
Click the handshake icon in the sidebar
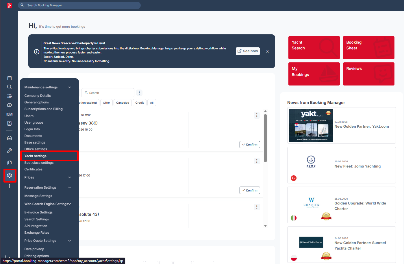tap(10, 114)
